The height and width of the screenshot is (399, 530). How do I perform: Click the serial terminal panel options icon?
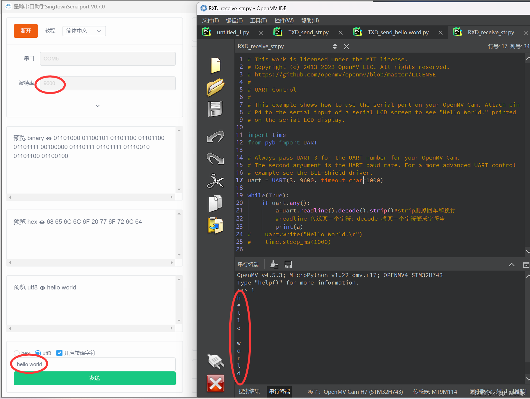[x=526, y=265]
